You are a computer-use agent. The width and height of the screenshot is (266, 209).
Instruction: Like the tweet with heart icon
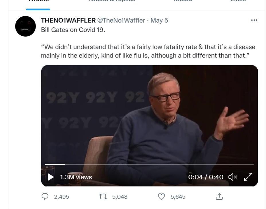pos(162,197)
